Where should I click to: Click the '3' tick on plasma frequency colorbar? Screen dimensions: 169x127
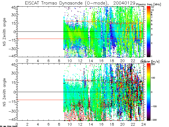click(152, 35)
